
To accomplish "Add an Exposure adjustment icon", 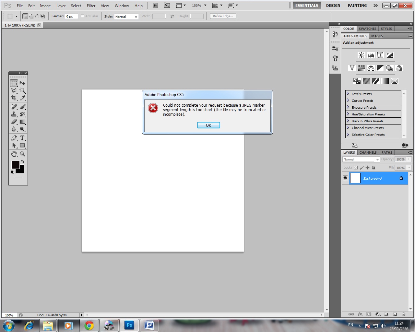I will click(x=390, y=55).
